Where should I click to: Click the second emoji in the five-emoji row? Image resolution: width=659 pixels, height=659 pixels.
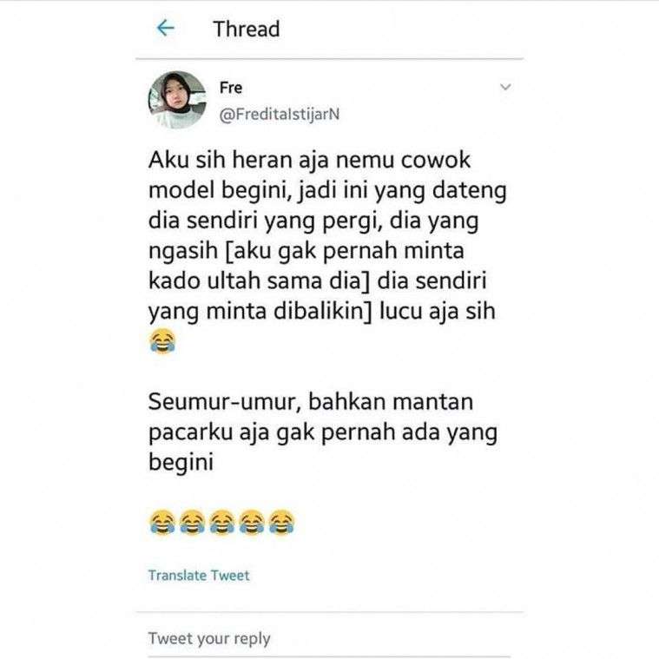[x=192, y=522]
